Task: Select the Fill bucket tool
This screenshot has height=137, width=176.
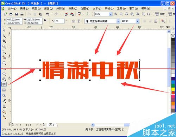Action: (4, 112)
